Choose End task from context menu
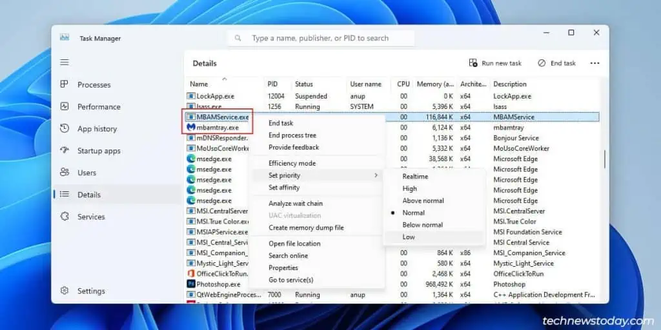The image size is (661, 330). point(317,123)
